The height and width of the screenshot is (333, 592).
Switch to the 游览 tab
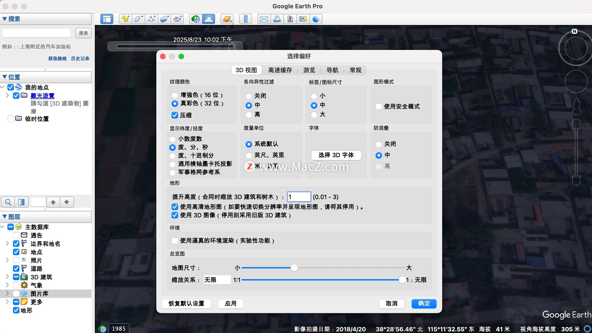tap(309, 70)
